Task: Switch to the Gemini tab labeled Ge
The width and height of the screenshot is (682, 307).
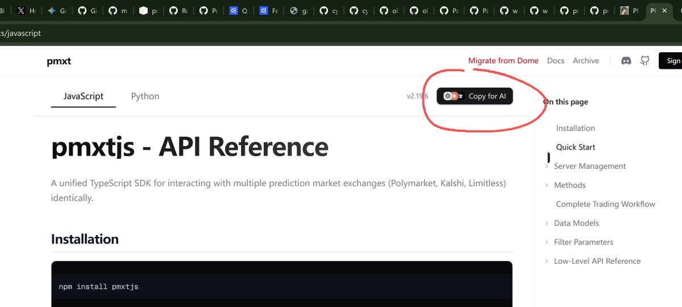Action: coord(57,11)
